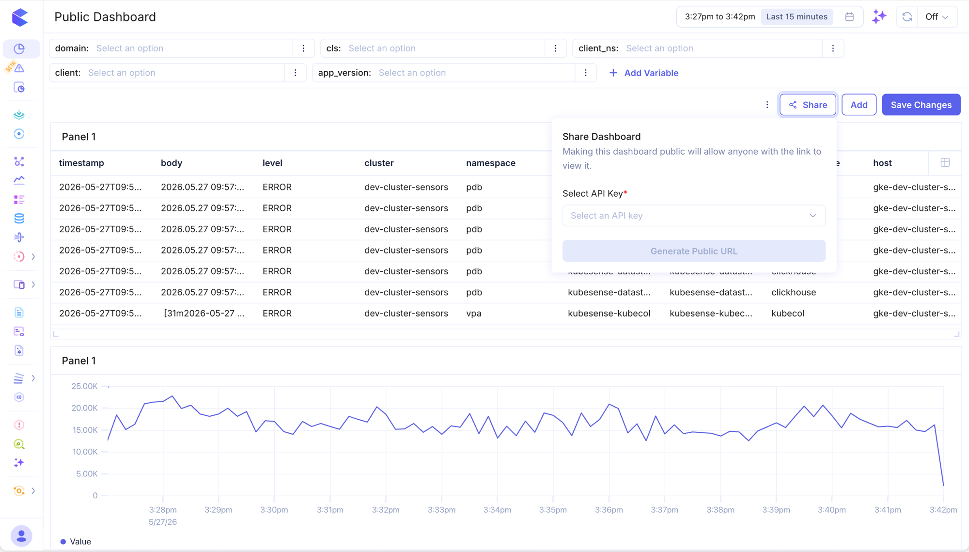
Task: Open the green magnifier search sidebar icon
Action: 19,444
